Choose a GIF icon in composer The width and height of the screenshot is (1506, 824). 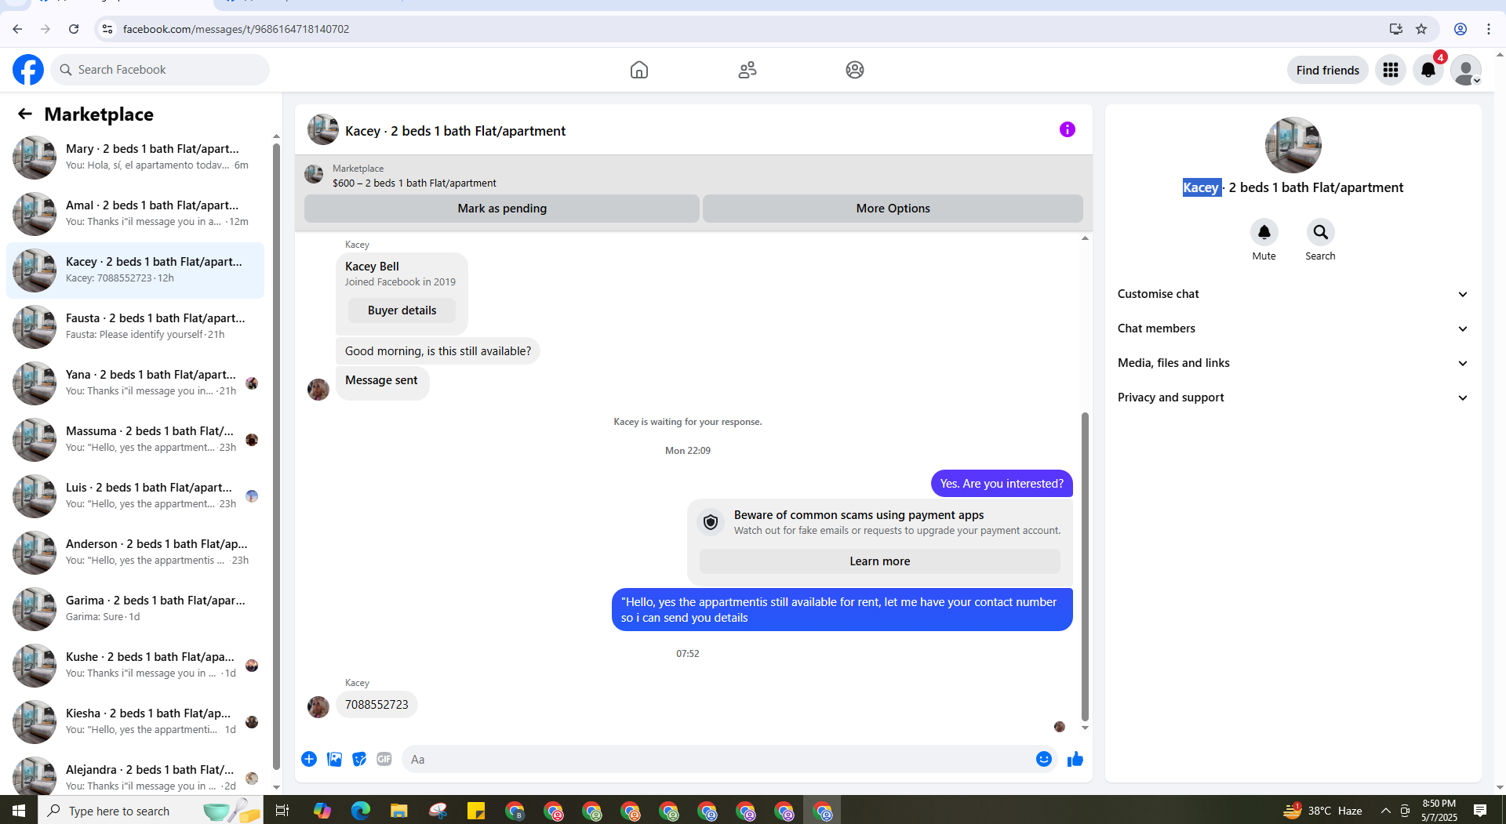384,759
